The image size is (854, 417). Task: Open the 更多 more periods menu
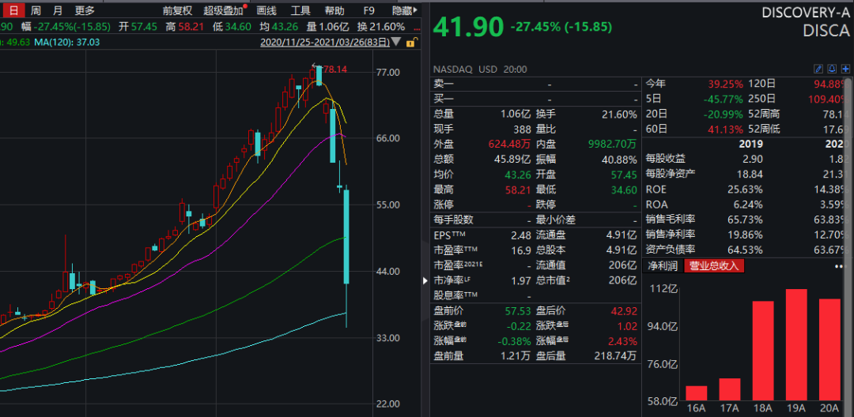[x=85, y=10]
